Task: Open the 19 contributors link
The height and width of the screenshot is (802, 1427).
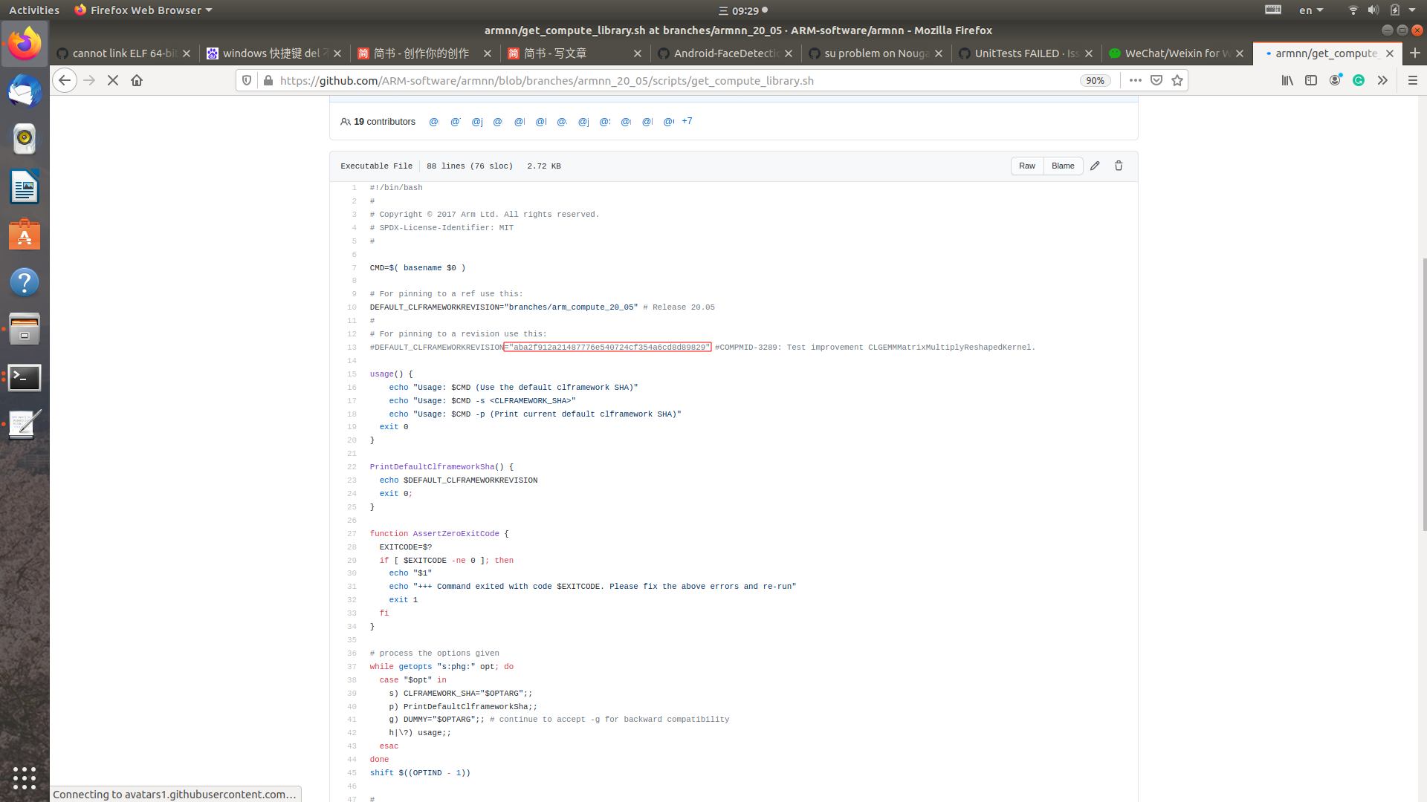Action: click(378, 122)
